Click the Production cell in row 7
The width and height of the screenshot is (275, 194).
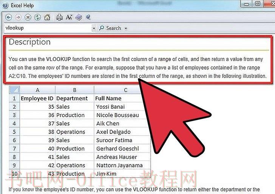tap(74, 149)
